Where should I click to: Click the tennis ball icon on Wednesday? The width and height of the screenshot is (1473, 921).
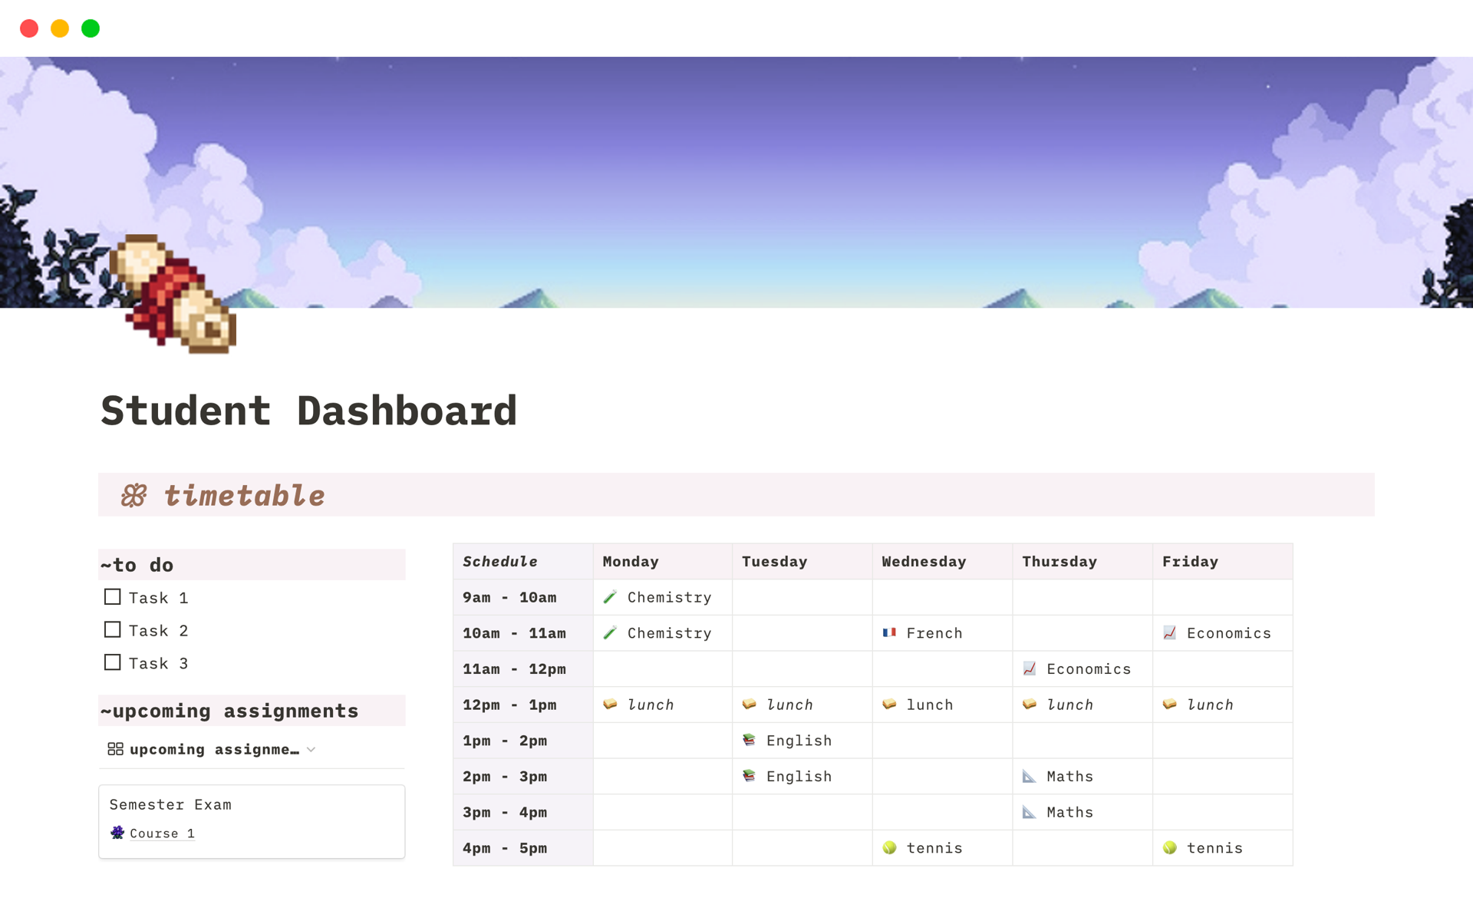tap(889, 848)
